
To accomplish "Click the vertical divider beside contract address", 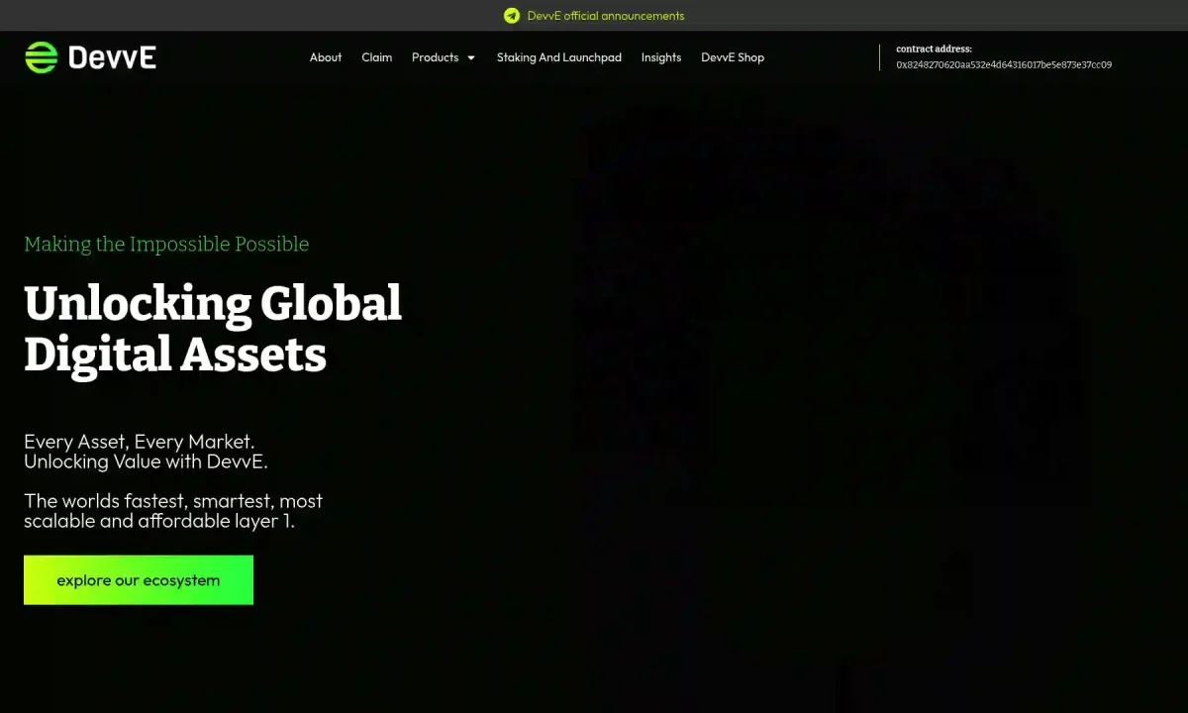I will coord(879,57).
